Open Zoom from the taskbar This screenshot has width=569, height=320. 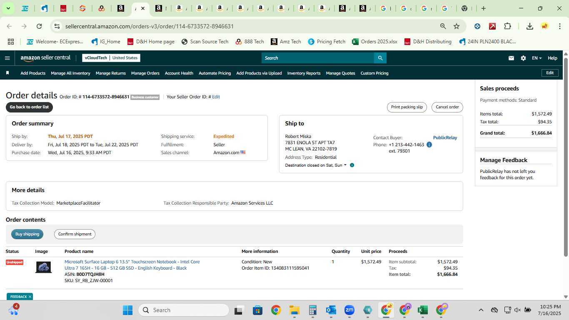pos(349,310)
